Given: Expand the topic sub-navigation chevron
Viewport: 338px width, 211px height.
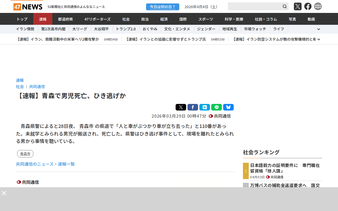Looking at the screenshot, I should [318, 29].
